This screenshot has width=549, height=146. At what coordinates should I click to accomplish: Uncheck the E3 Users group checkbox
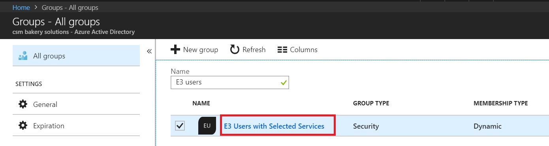180,126
